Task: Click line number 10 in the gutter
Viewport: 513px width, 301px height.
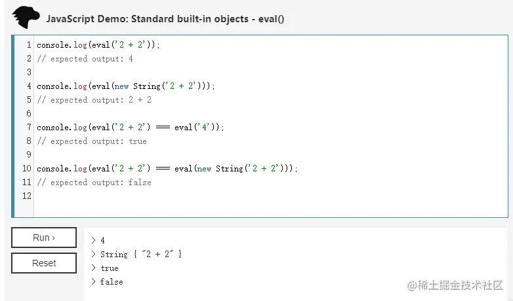Action: coord(26,169)
